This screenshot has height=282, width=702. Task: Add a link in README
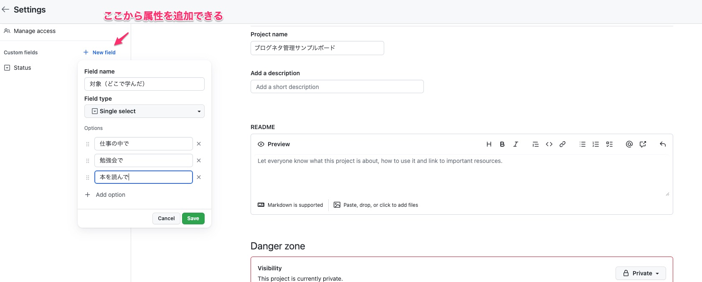pyautogui.click(x=563, y=144)
